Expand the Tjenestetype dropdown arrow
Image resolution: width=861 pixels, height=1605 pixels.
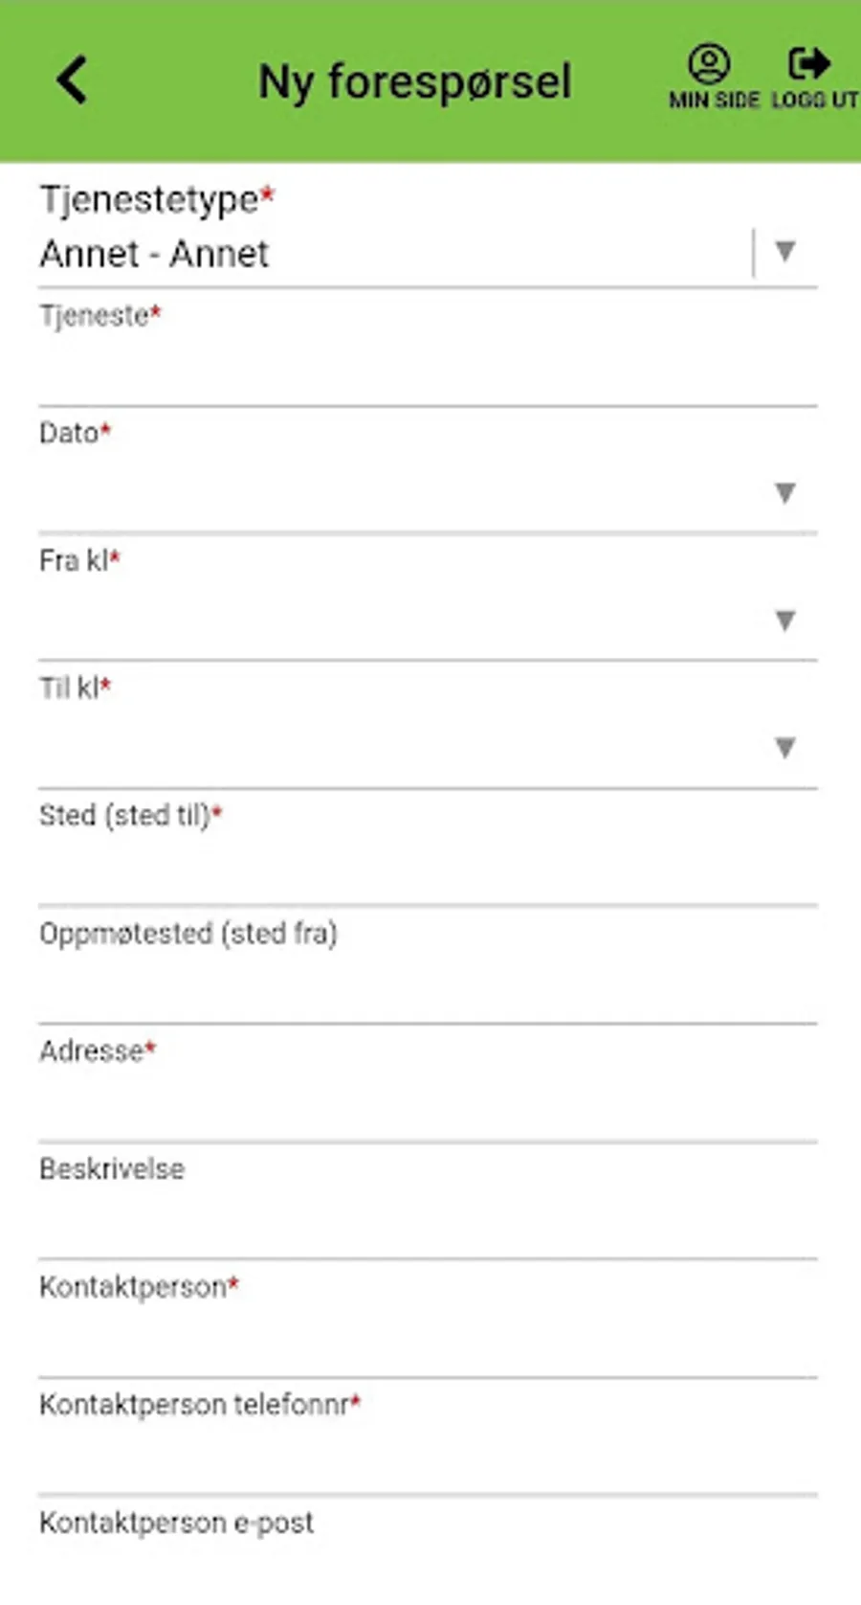point(785,252)
